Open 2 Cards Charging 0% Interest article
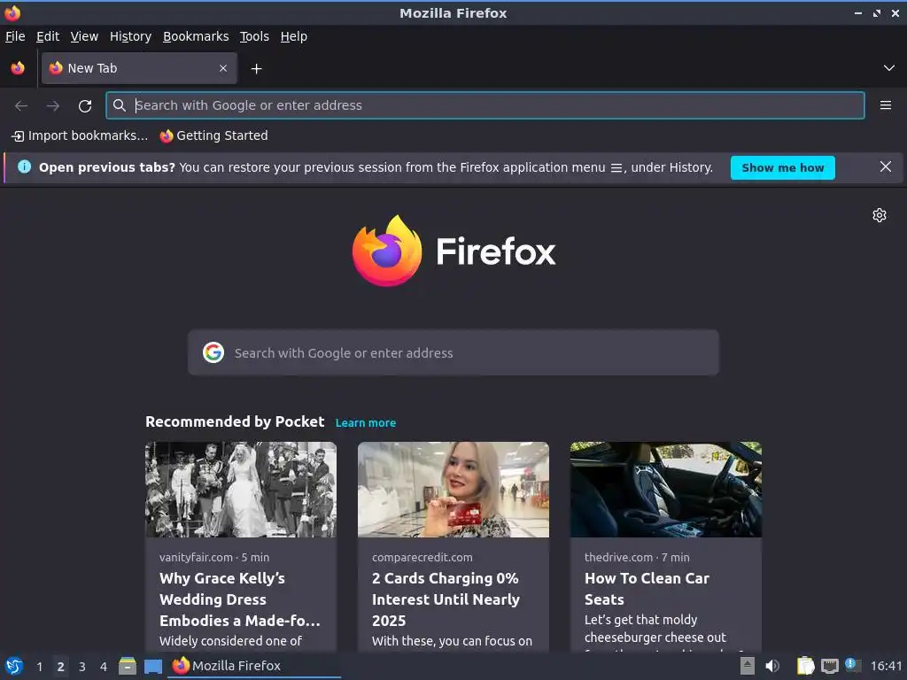This screenshot has width=907, height=680. tap(446, 599)
